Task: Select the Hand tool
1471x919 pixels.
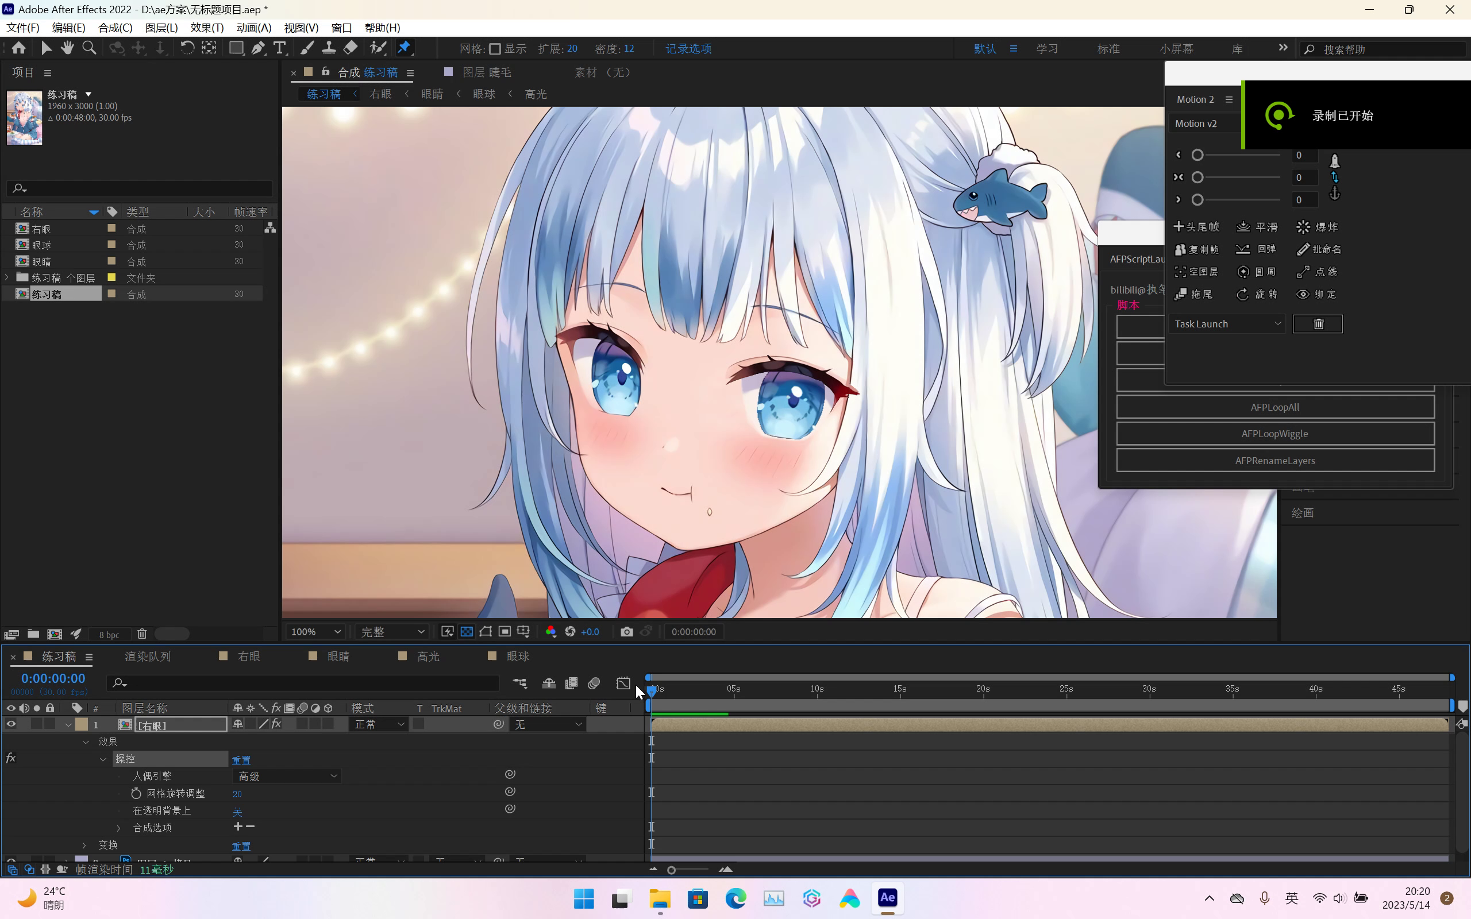Action: click(67, 48)
